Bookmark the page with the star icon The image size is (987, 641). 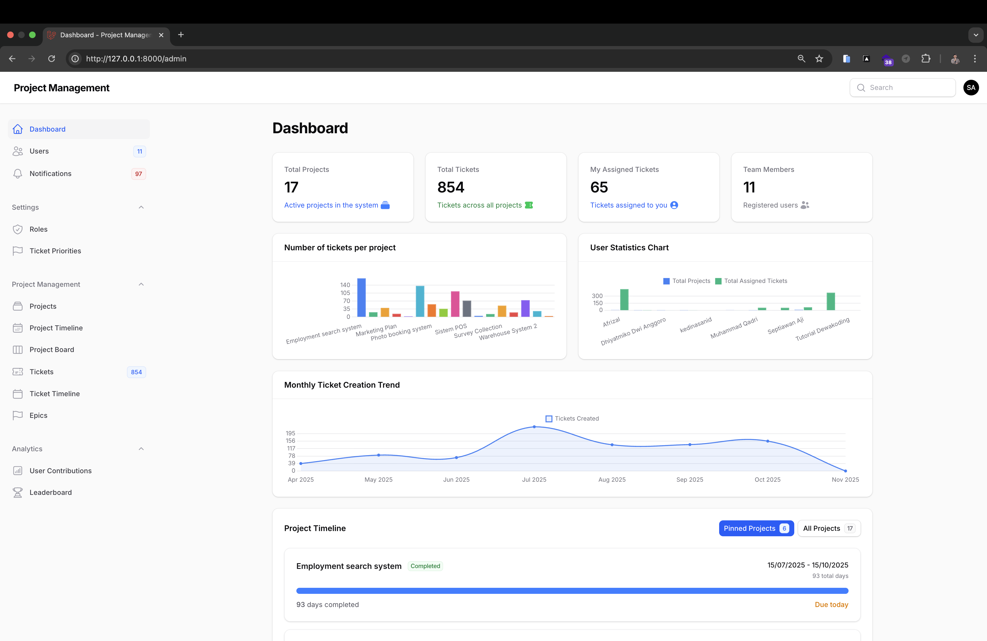coord(819,58)
